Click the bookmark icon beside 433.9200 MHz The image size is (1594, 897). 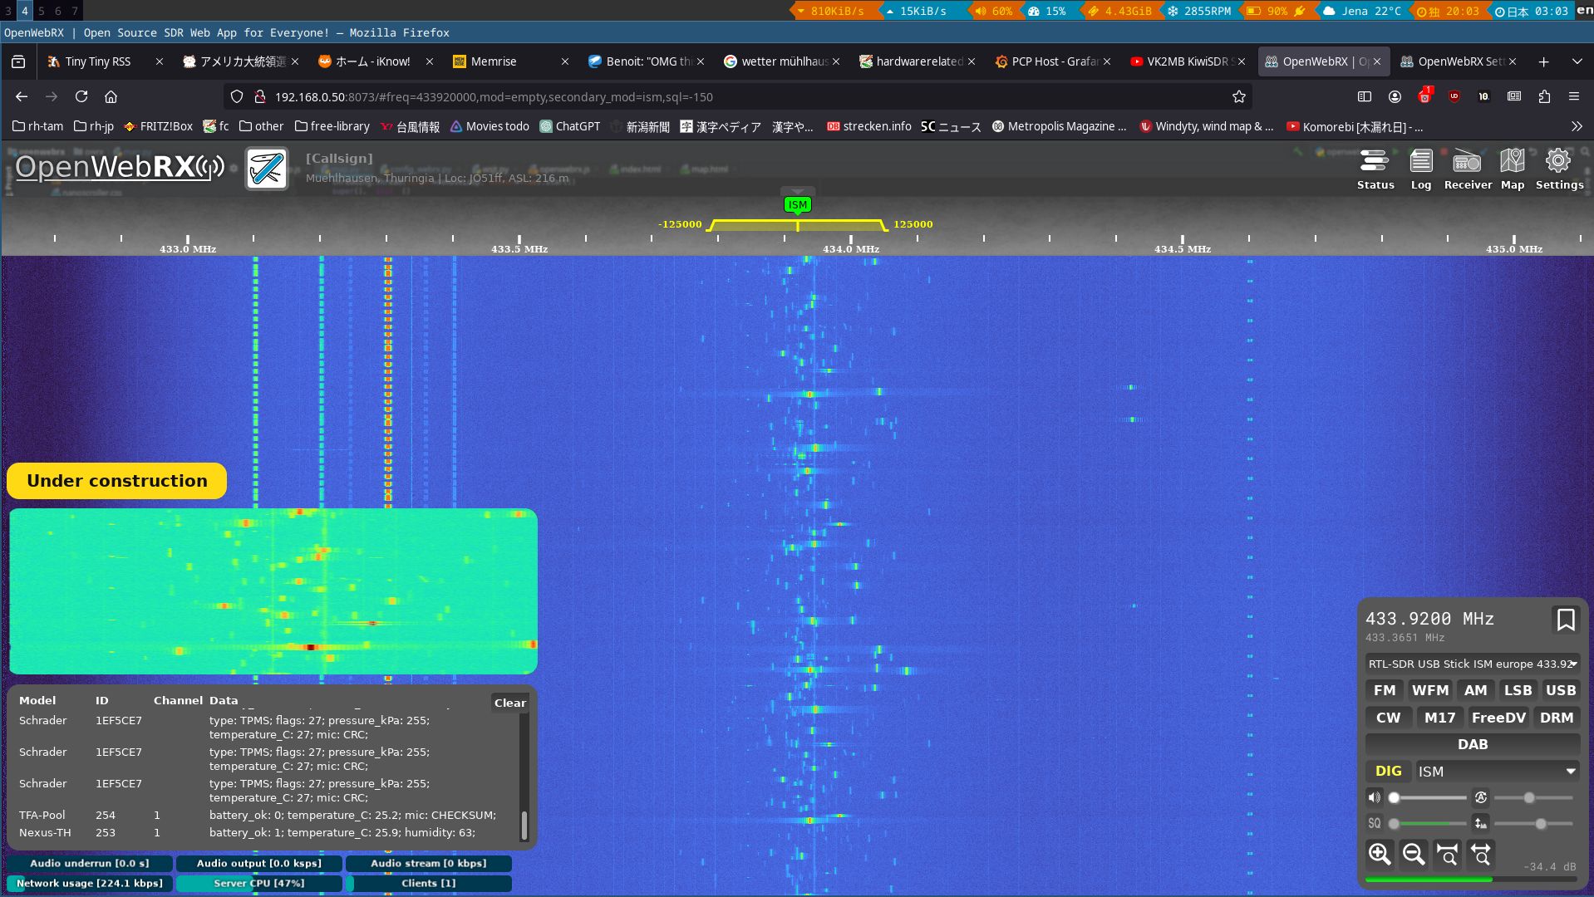coord(1566,620)
